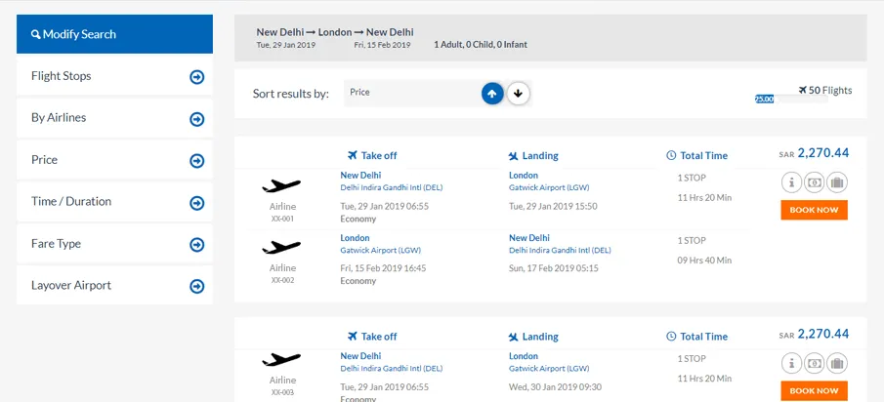The width and height of the screenshot is (884, 402).
Task: Click baggage suitcase icon on second flight
Action: point(836,363)
